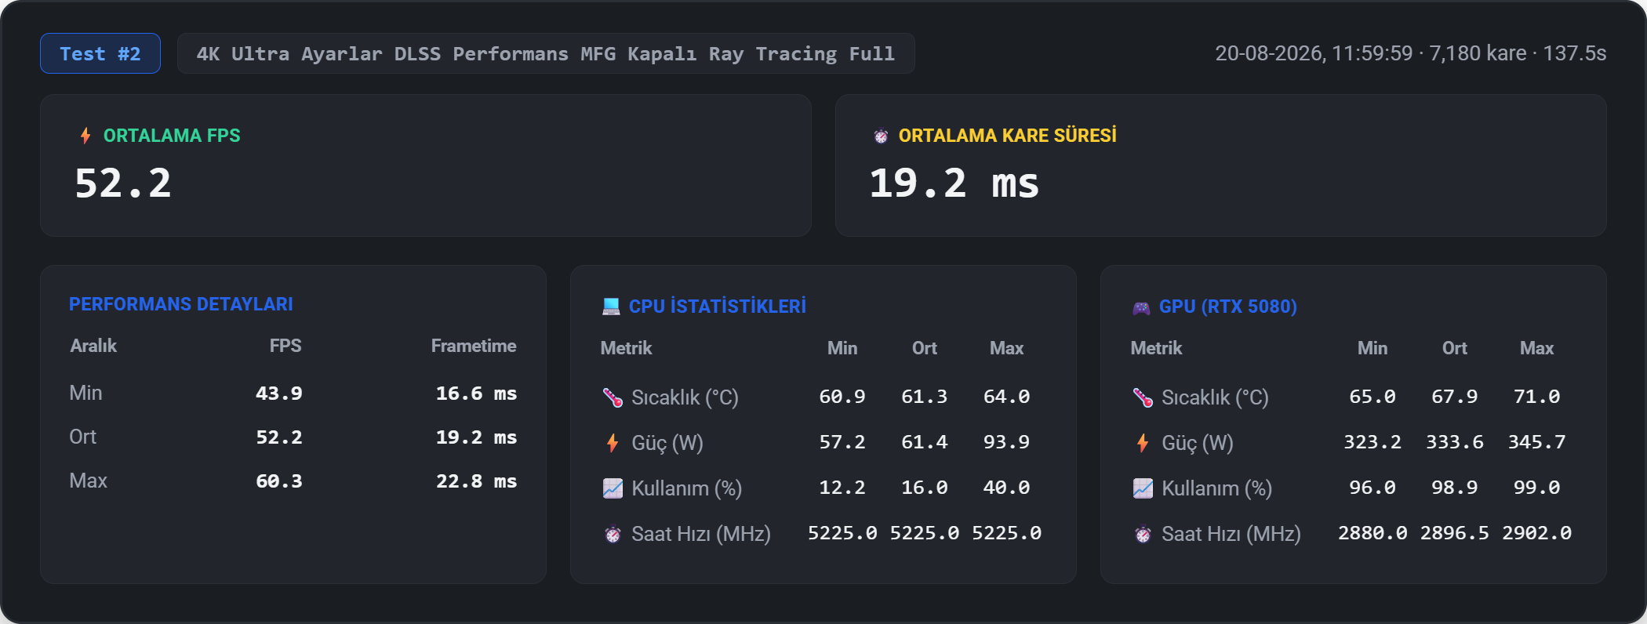Image resolution: width=1647 pixels, height=624 pixels.
Task: Select the Test #2 badge
Action: (x=100, y=53)
